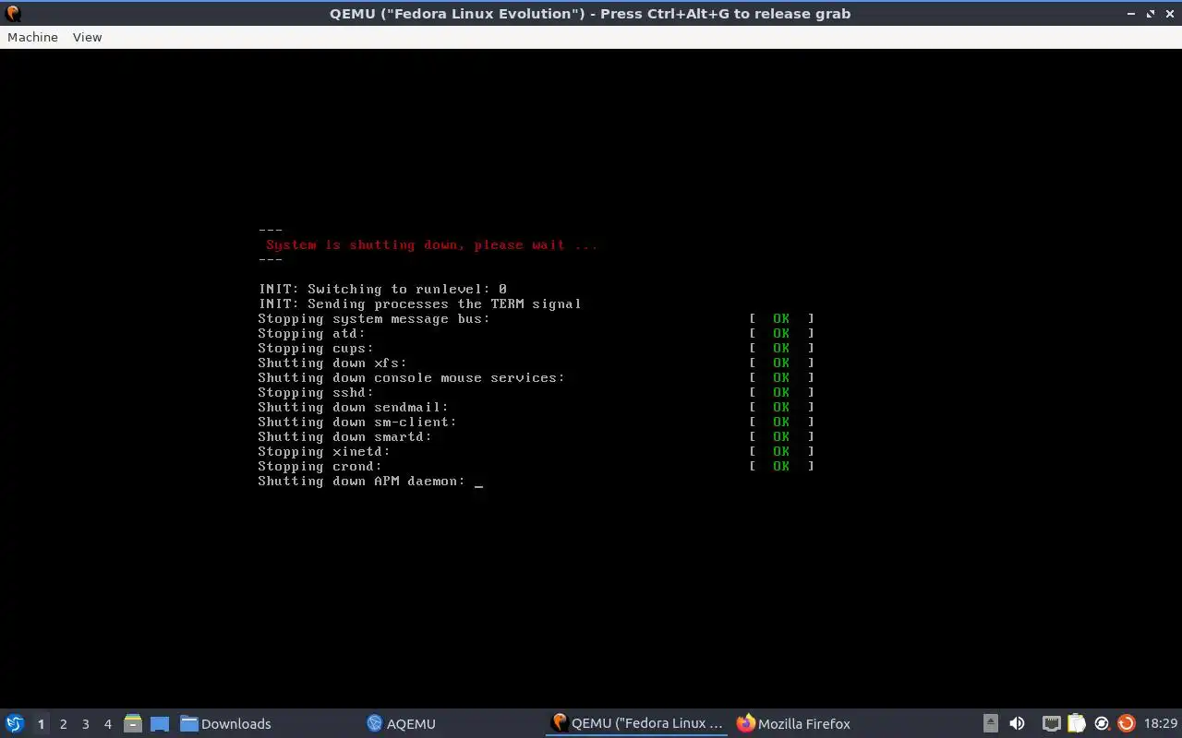The width and height of the screenshot is (1182, 738).
Task: Close the QEMU window
Action: point(1169,14)
